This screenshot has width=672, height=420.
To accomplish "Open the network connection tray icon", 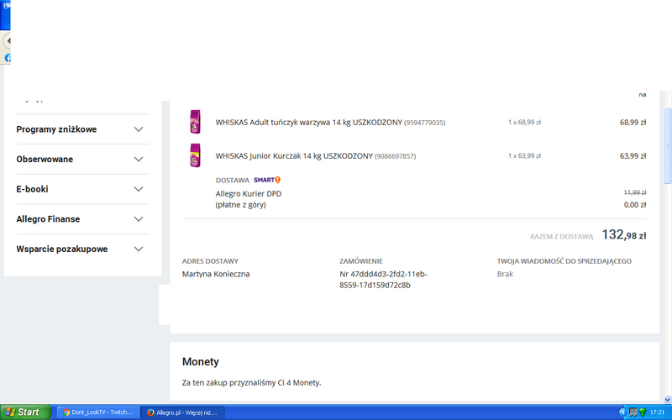I will [633, 412].
